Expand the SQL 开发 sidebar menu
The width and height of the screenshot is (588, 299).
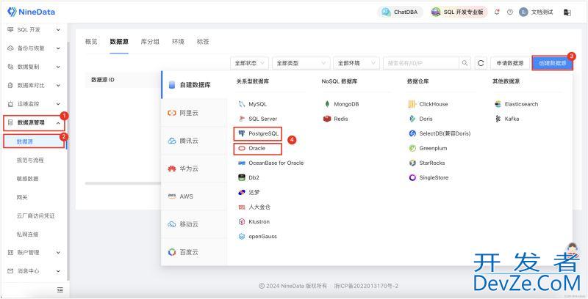click(x=34, y=29)
